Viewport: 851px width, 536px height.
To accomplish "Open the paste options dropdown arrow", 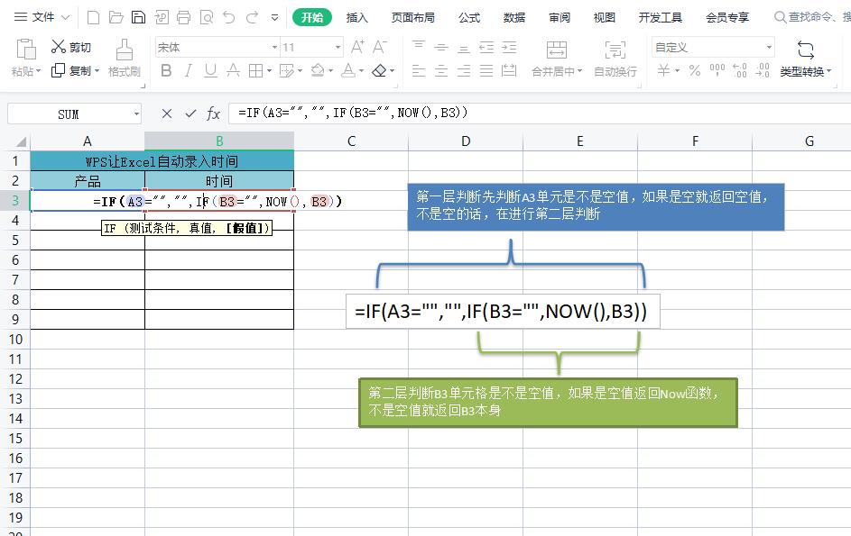I will click(39, 71).
